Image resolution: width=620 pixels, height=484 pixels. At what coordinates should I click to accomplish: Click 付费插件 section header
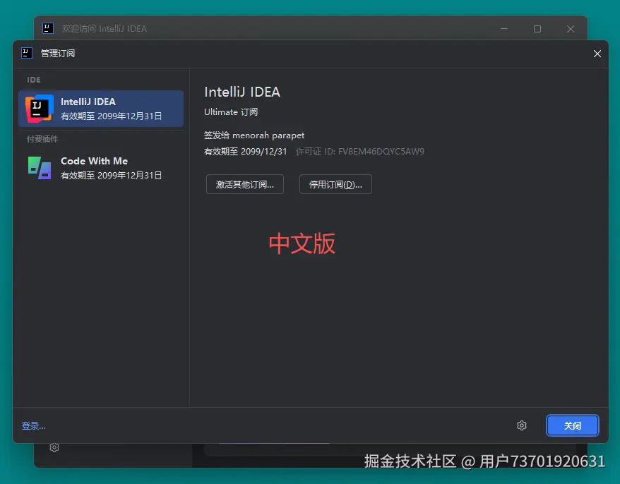click(x=42, y=139)
